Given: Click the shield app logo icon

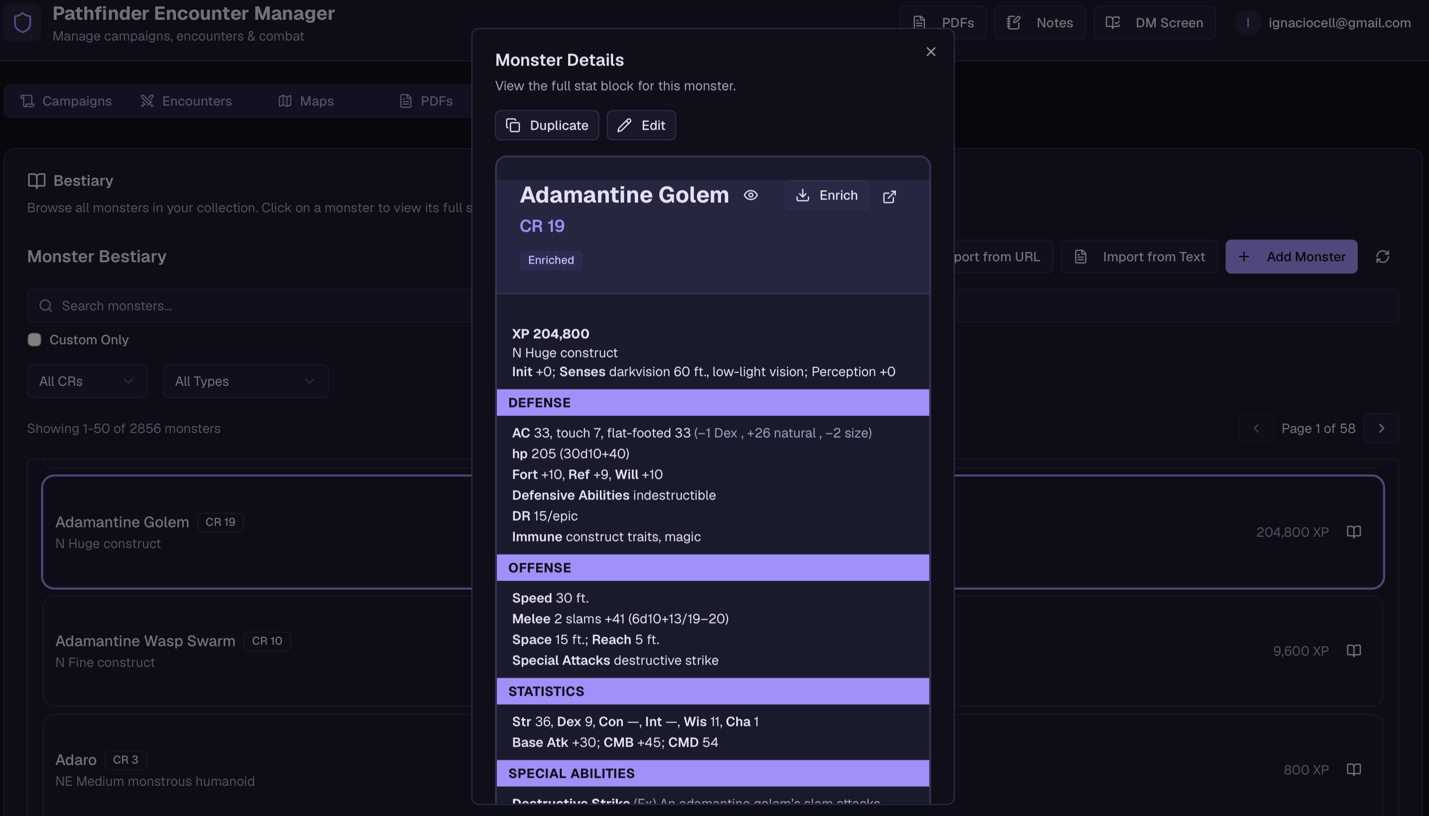Looking at the screenshot, I should (x=23, y=23).
